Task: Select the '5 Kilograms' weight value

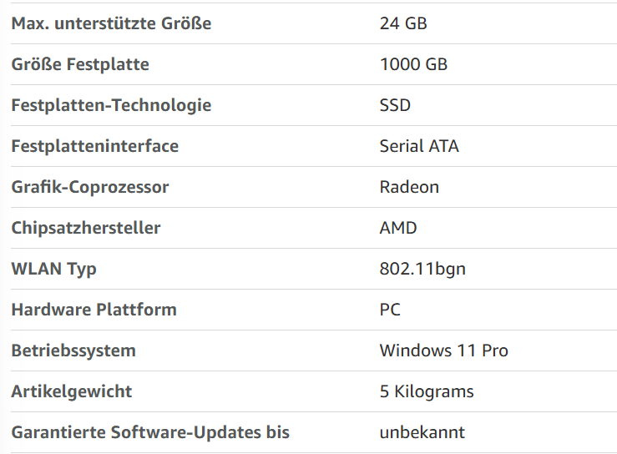Action: [x=427, y=392]
